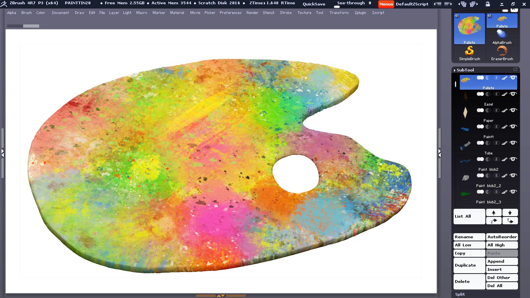The height and width of the screenshot is (298, 530).
Task: Open the Brush menu
Action: pyautogui.click(x=26, y=13)
